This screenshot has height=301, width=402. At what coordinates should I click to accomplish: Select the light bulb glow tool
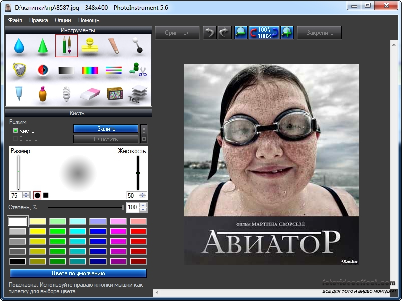click(66, 94)
